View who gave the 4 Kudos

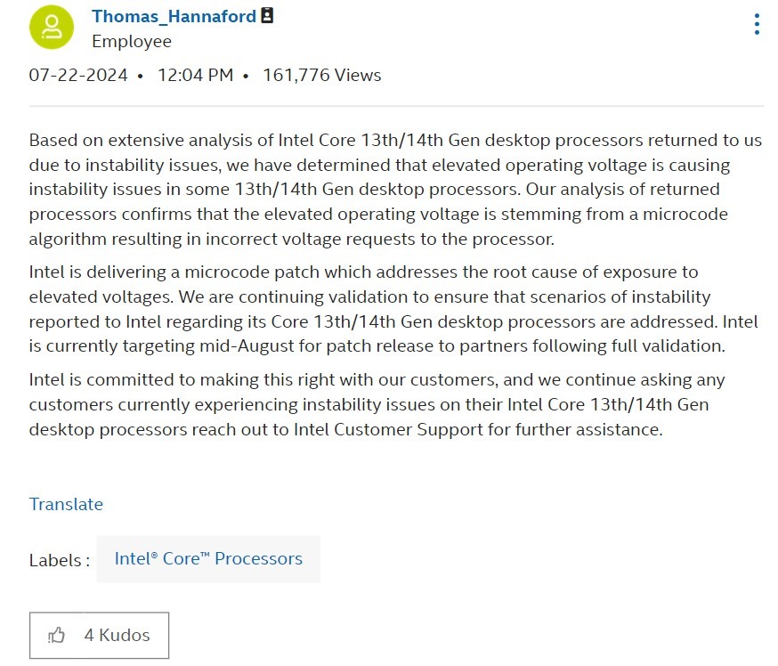[117, 636]
